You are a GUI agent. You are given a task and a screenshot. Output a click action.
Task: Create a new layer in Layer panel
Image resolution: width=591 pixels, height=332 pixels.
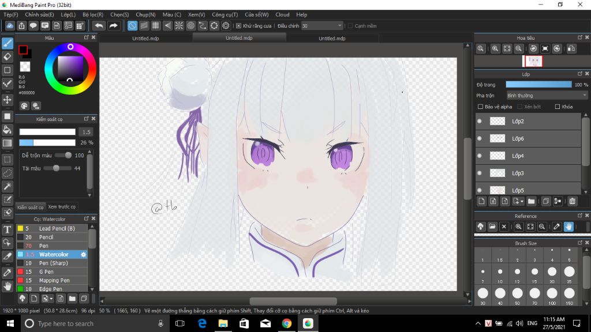pyautogui.click(x=481, y=201)
